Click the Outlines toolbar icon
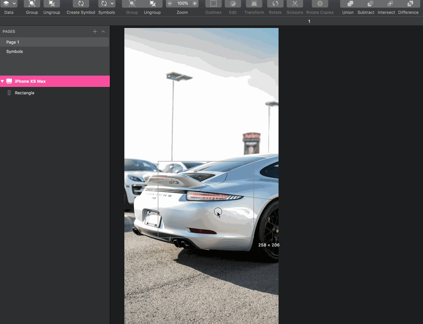The width and height of the screenshot is (423, 324). click(x=213, y=4)
